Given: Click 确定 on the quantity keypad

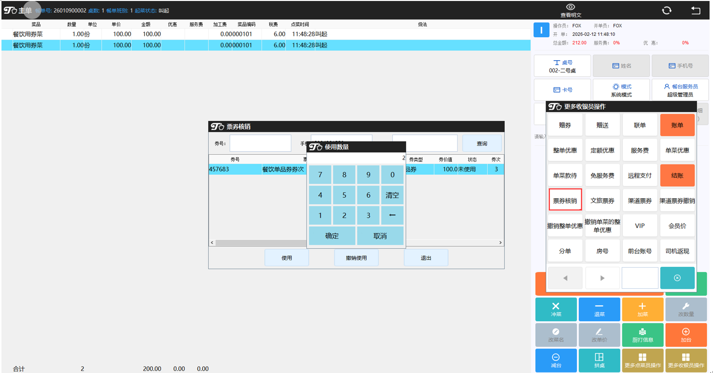Looking at the screenshot, I should (332, 236).
